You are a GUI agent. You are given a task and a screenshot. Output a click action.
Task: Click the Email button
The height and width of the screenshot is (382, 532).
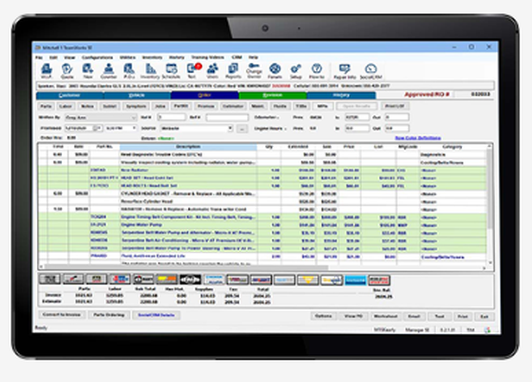(414, 316)
